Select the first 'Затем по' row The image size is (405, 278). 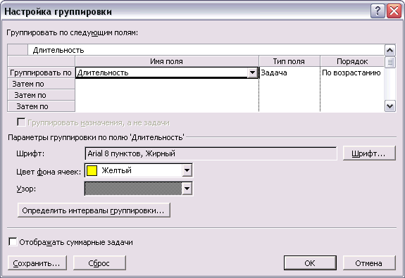coord(42,84)
